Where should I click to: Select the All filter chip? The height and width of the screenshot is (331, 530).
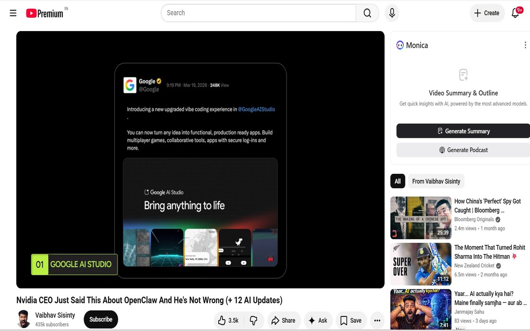coord(397,181)
